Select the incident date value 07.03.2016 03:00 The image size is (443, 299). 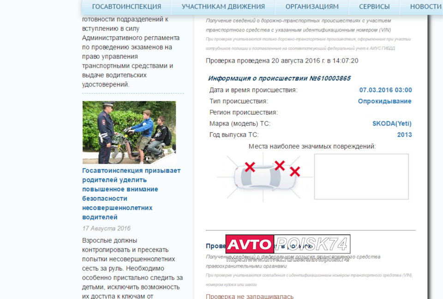385,90
